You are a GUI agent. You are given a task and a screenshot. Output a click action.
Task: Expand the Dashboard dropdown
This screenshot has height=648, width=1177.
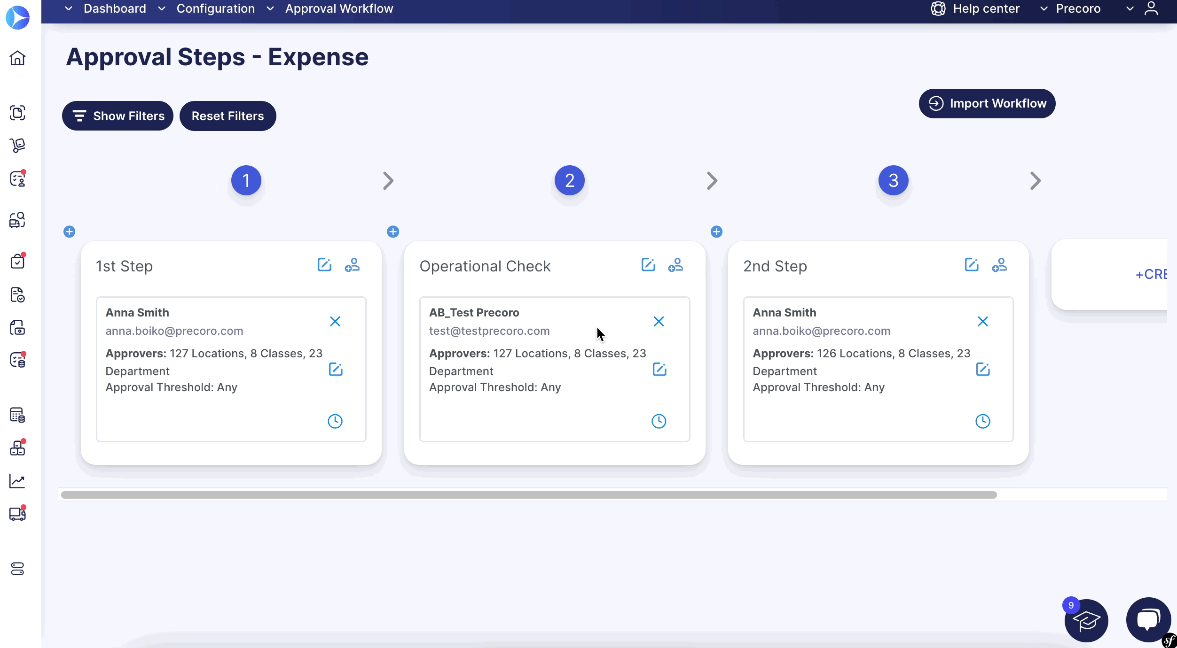(x=69, y=8)
